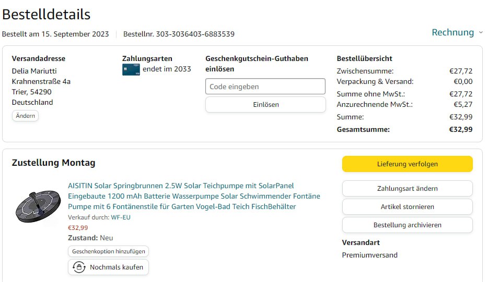
Task: Track delivery with Lieferung verfolgen
Action: 407,164
